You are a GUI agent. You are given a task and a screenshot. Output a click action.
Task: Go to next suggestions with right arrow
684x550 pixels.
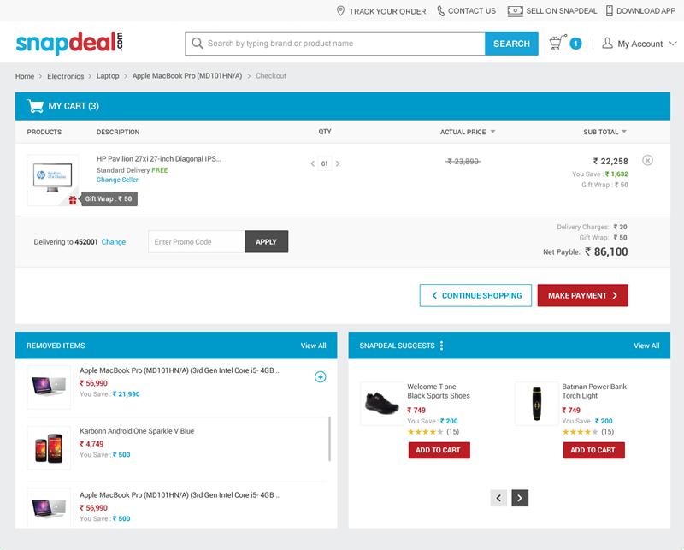(x=520, y=498)
